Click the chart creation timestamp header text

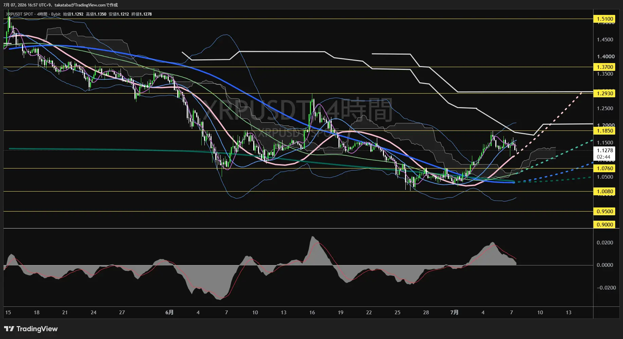coord(61,5)
